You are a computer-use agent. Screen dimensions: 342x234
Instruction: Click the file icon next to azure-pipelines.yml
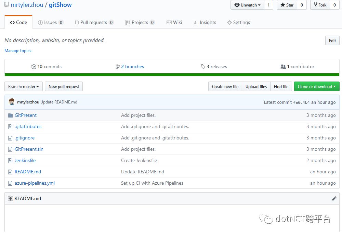click(10, 183)
